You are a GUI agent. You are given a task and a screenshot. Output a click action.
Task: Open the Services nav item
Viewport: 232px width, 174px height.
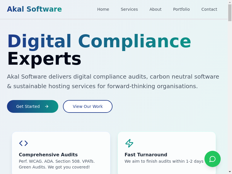(x=129, y=9)
